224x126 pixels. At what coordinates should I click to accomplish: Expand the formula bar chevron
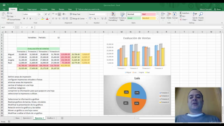(222, 27)
